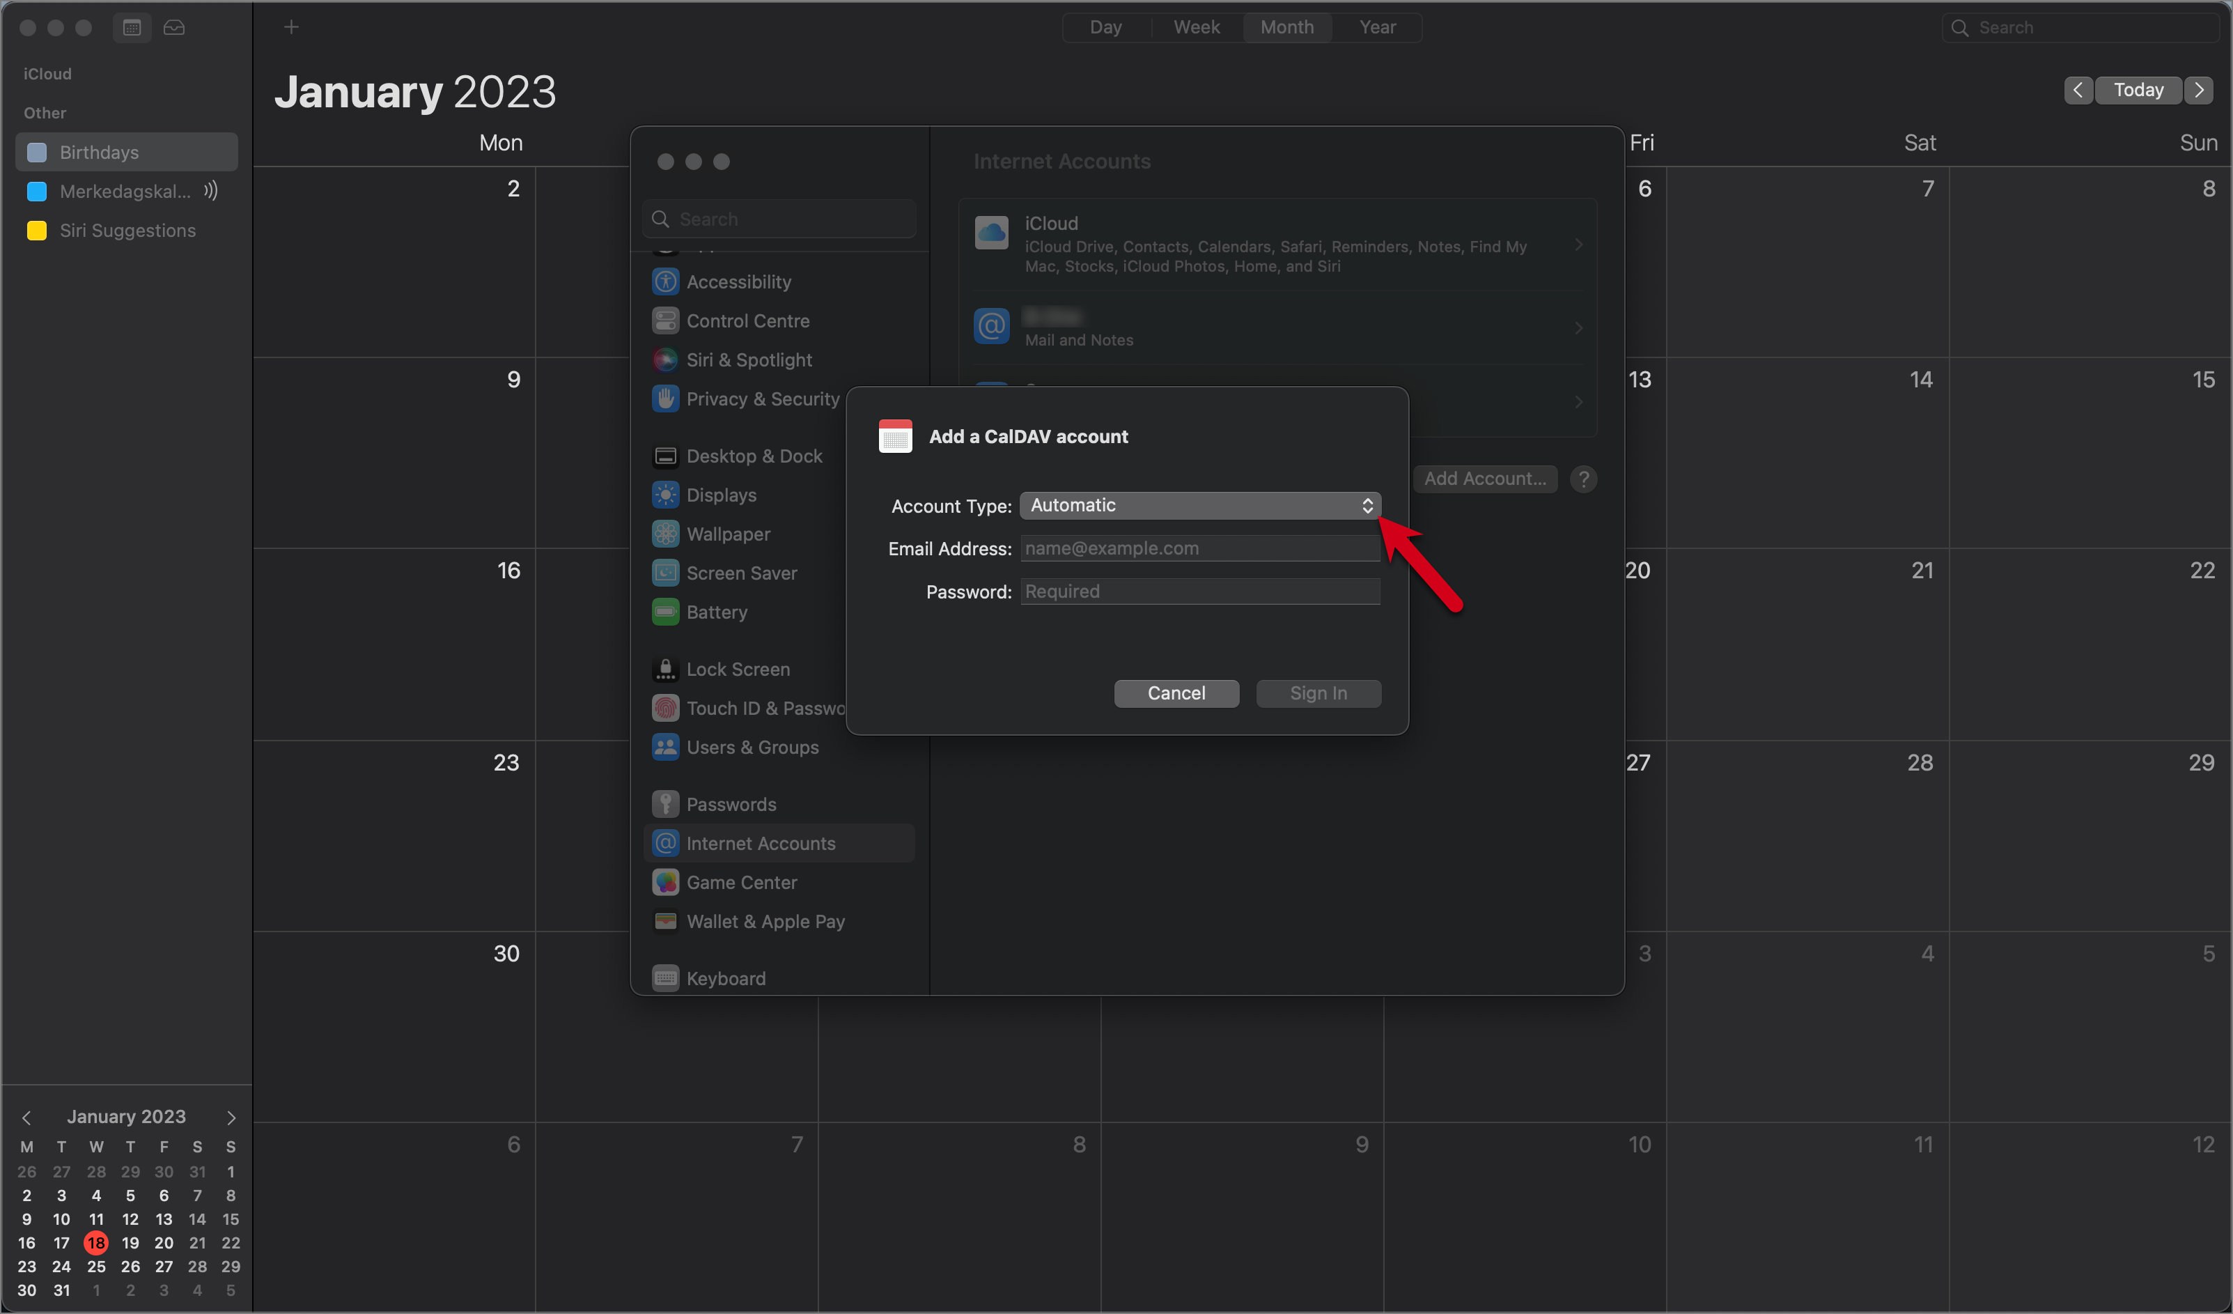
Task: Click the iCloud cloud icon in Internet Accounts
Action: tap(992, 233)
